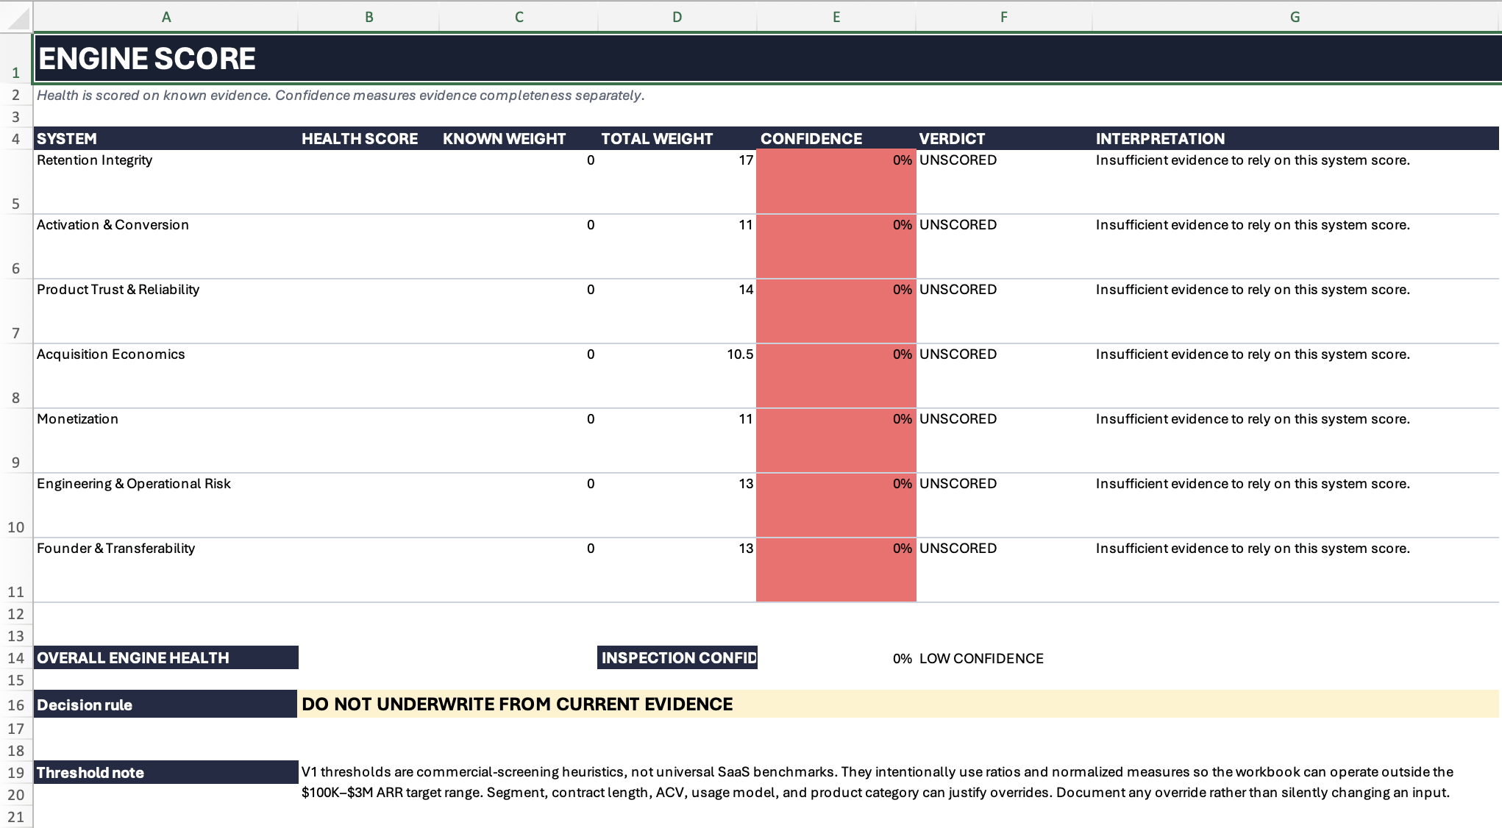This screenshot has height=828, width=1502.
Task: Click the VERDICT header cell
Action: coord(1004,138)
